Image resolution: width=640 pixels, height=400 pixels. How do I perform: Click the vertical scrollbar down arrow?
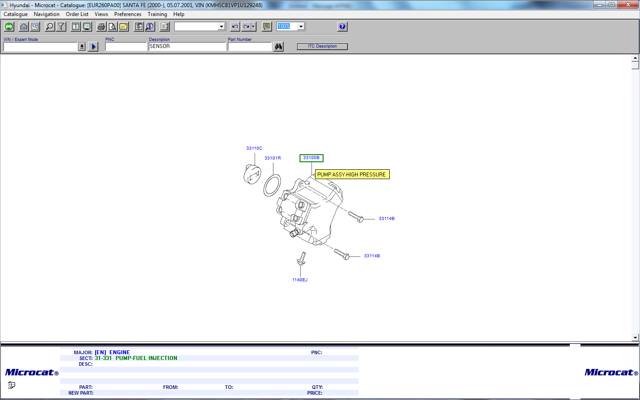point(635,338)
